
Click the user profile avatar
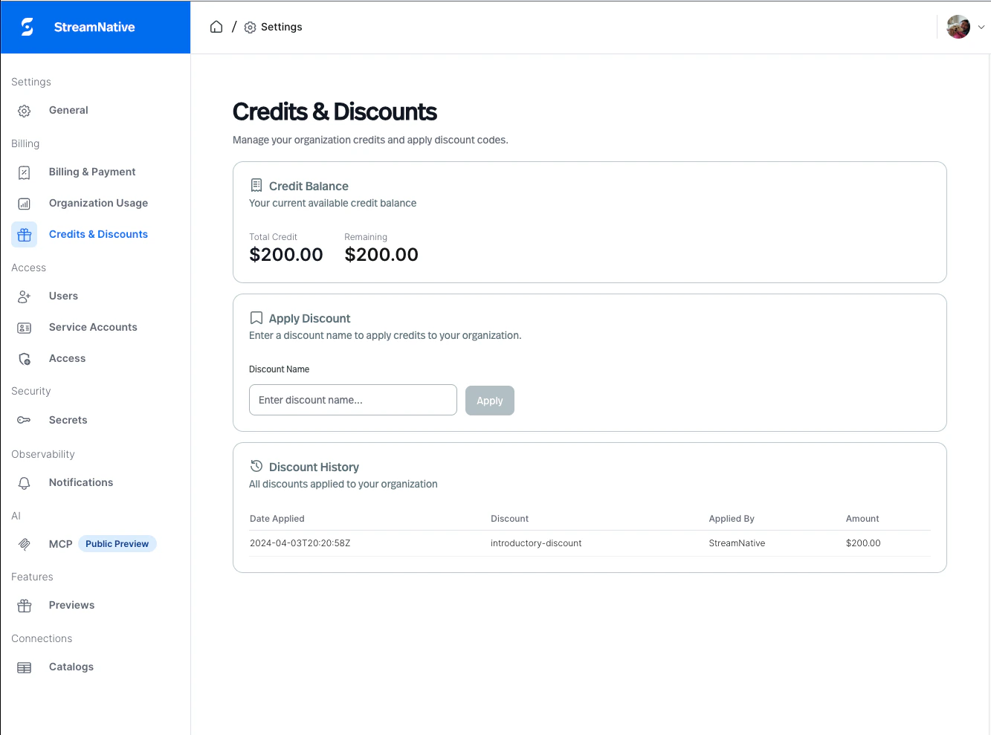tap(958, 27)
